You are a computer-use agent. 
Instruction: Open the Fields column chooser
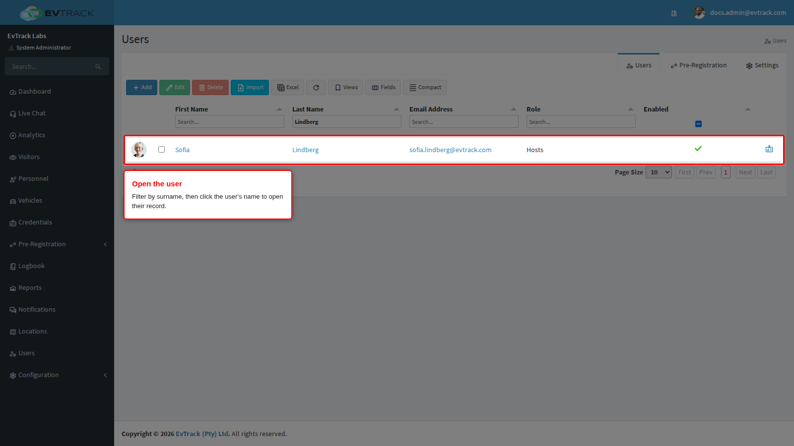tap(384, 87)
